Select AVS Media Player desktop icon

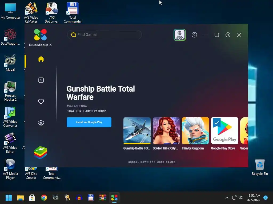pos(10,169)
